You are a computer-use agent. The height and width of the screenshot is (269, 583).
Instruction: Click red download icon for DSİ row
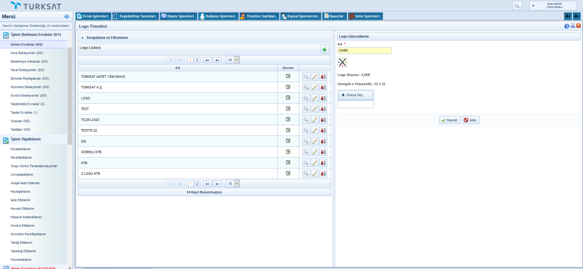tap(323, 141)
